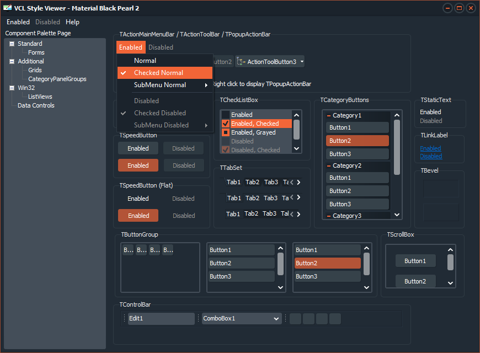Click into the Edit1 field
The height and width of the screenshot is (353, 480).
pyautogui.click(x=161, y=319)
